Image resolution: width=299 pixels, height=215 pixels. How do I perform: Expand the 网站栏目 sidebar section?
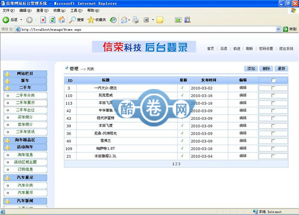[25, 74]
